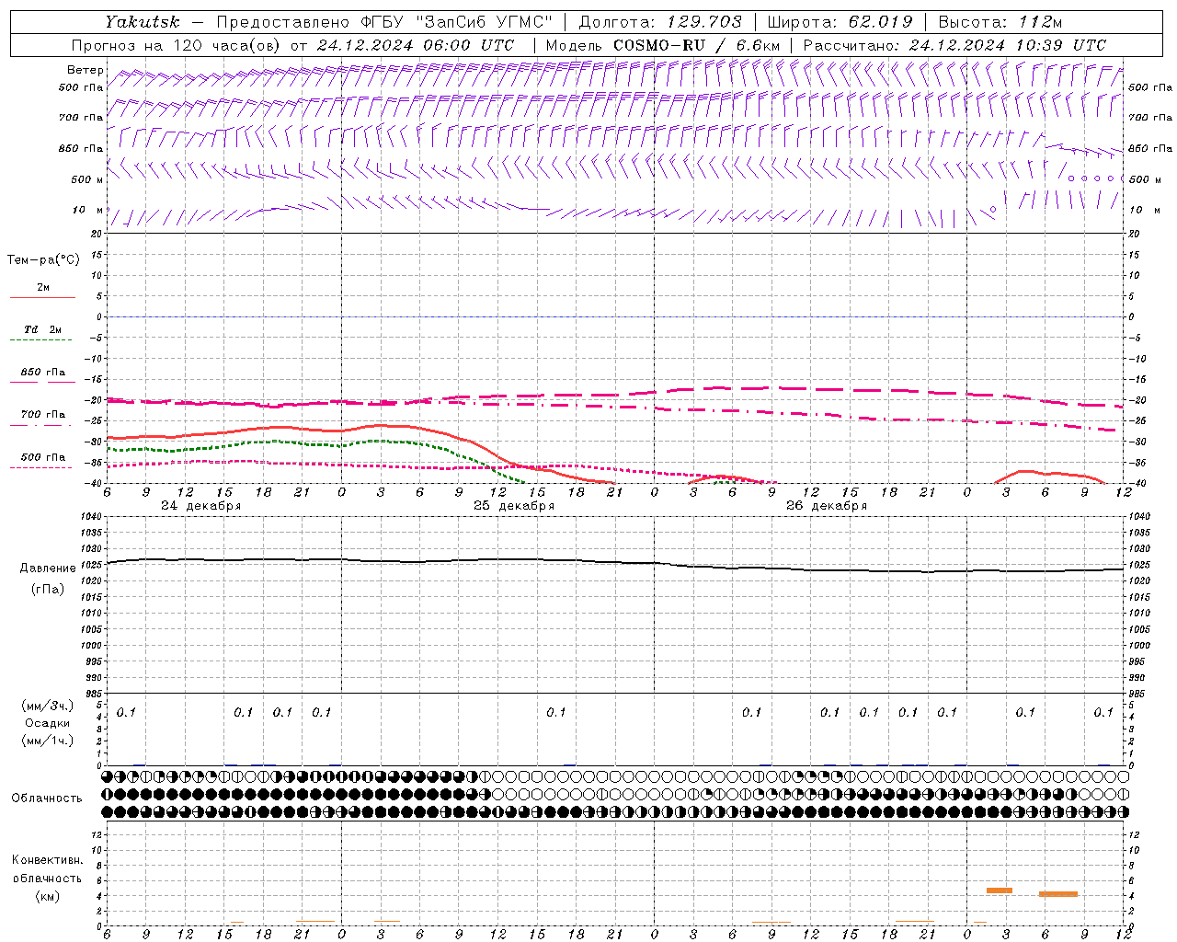Click the 'Тем-ра(°C)' temperature axis label
This screenshot has width=1177, height=942.
click(43, 260)
